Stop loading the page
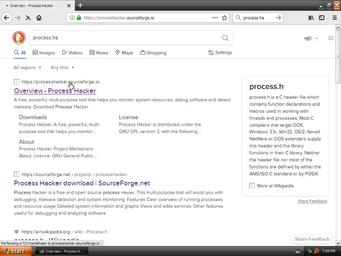This screenshot has height=256, width=341. pos(28,18)
